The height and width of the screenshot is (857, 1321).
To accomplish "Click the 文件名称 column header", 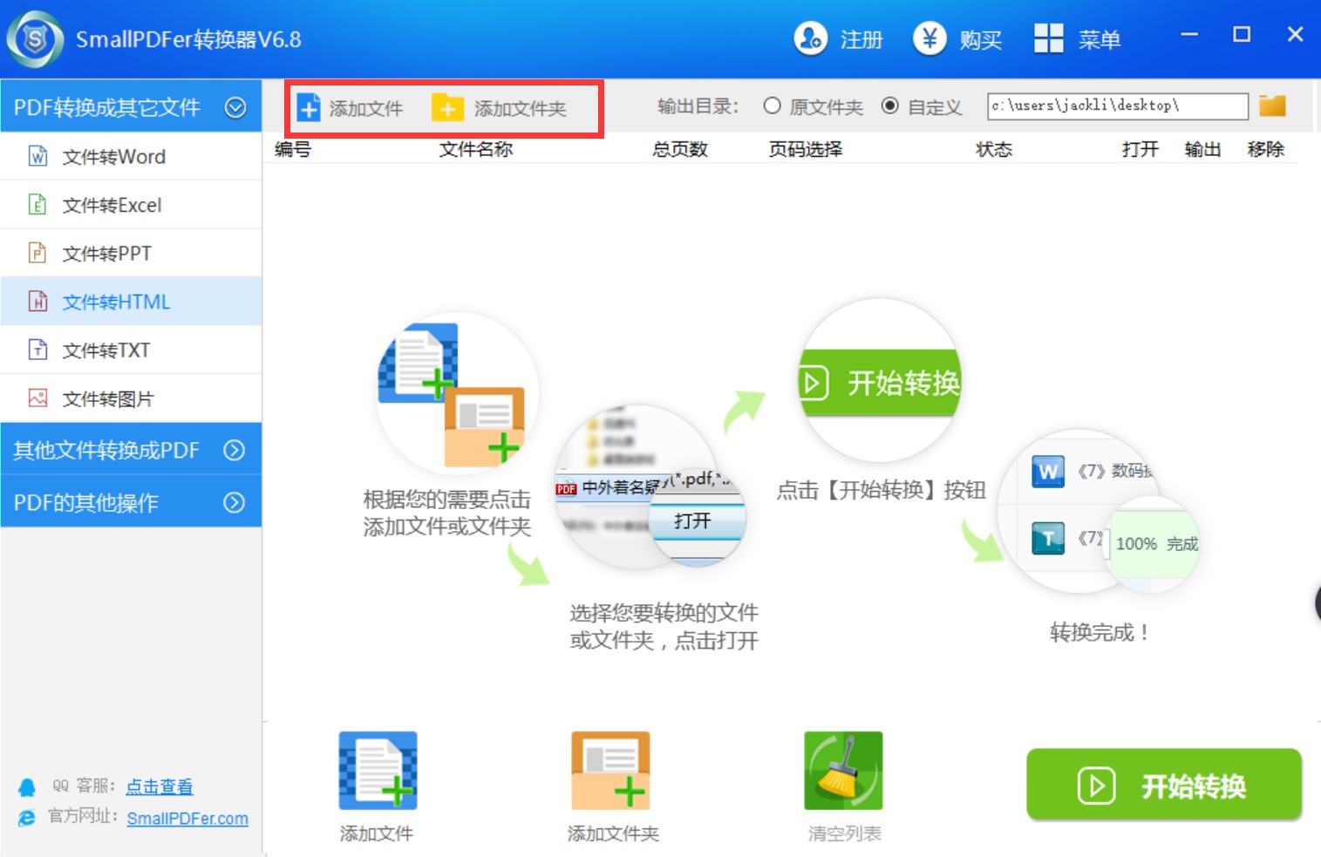I will (476, 149).
